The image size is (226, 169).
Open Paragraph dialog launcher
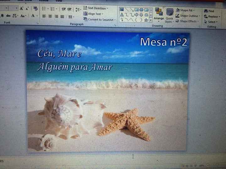[x=115, y=25]
